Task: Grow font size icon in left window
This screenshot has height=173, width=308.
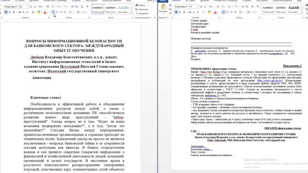Action: click(31, 7)
